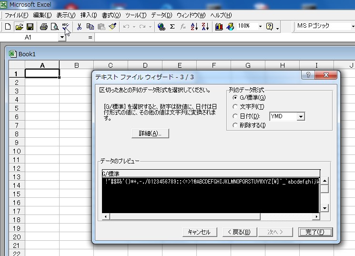This screenshot has width=355, height=256.
Task: Click the Open file folder icon
Action: (x=19, y=27)
